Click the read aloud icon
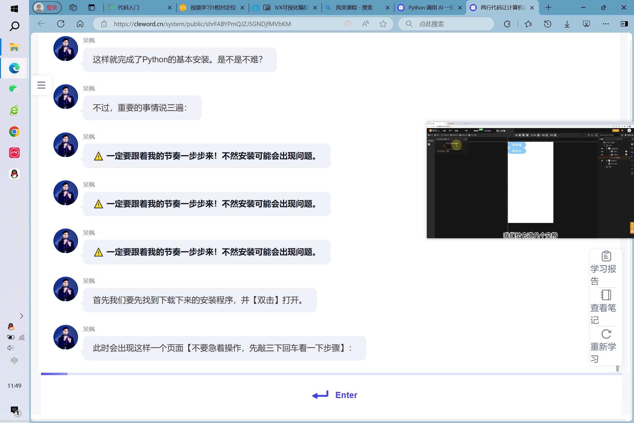 365,24
